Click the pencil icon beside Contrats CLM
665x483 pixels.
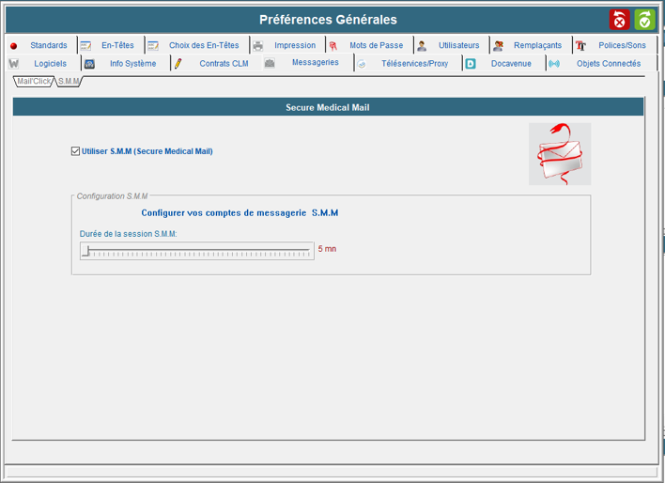[178, 64]
